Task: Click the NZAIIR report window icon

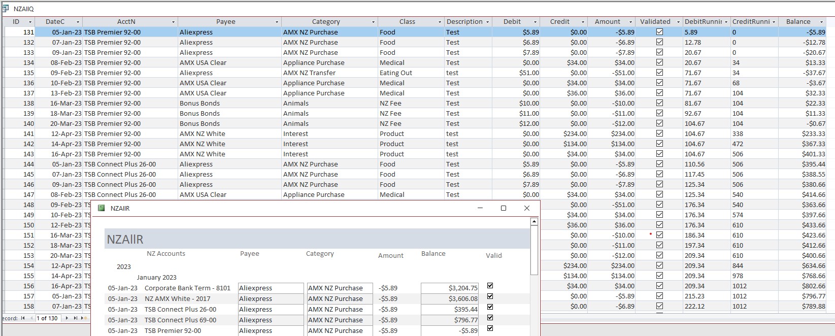Action: point(101,208)
